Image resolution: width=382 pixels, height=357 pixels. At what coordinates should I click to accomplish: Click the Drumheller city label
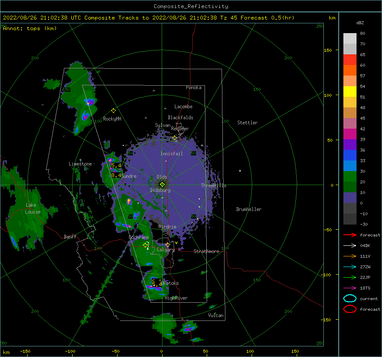(x=249, y=209)
